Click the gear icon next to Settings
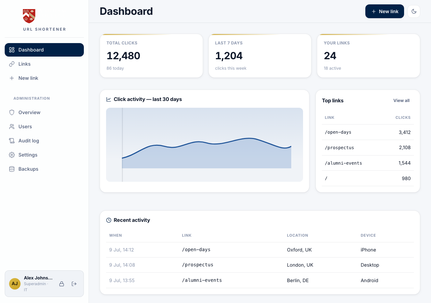This screenshot has width=431, height=303. [x=12, y=155]
